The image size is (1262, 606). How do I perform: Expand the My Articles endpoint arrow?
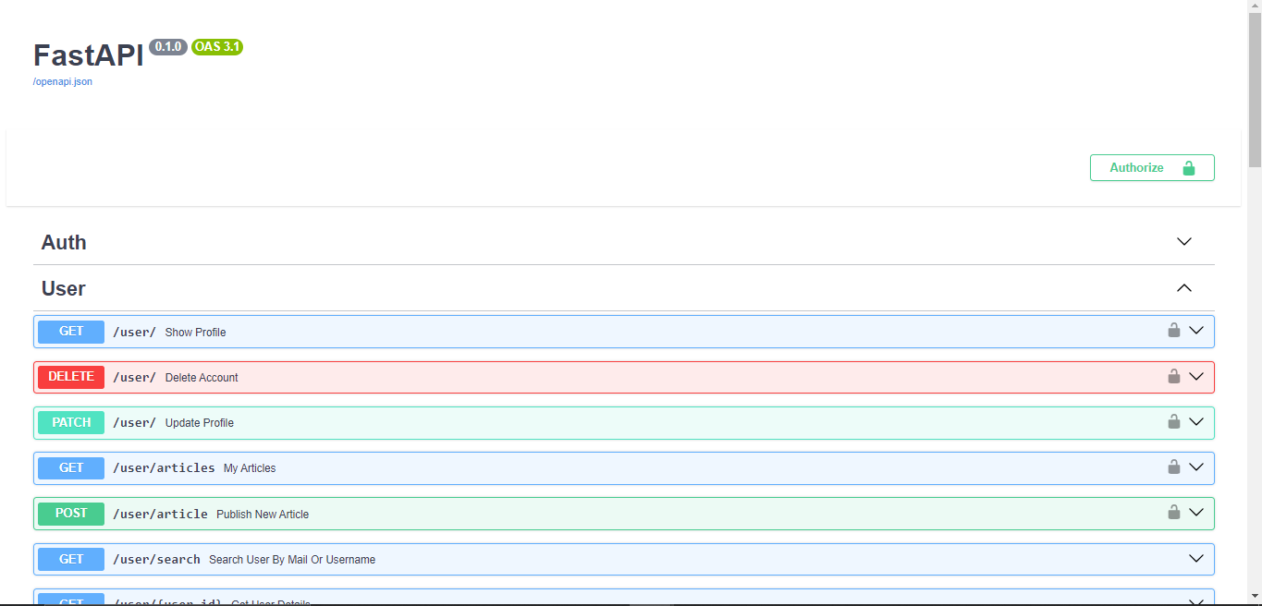coord(1196,467)
